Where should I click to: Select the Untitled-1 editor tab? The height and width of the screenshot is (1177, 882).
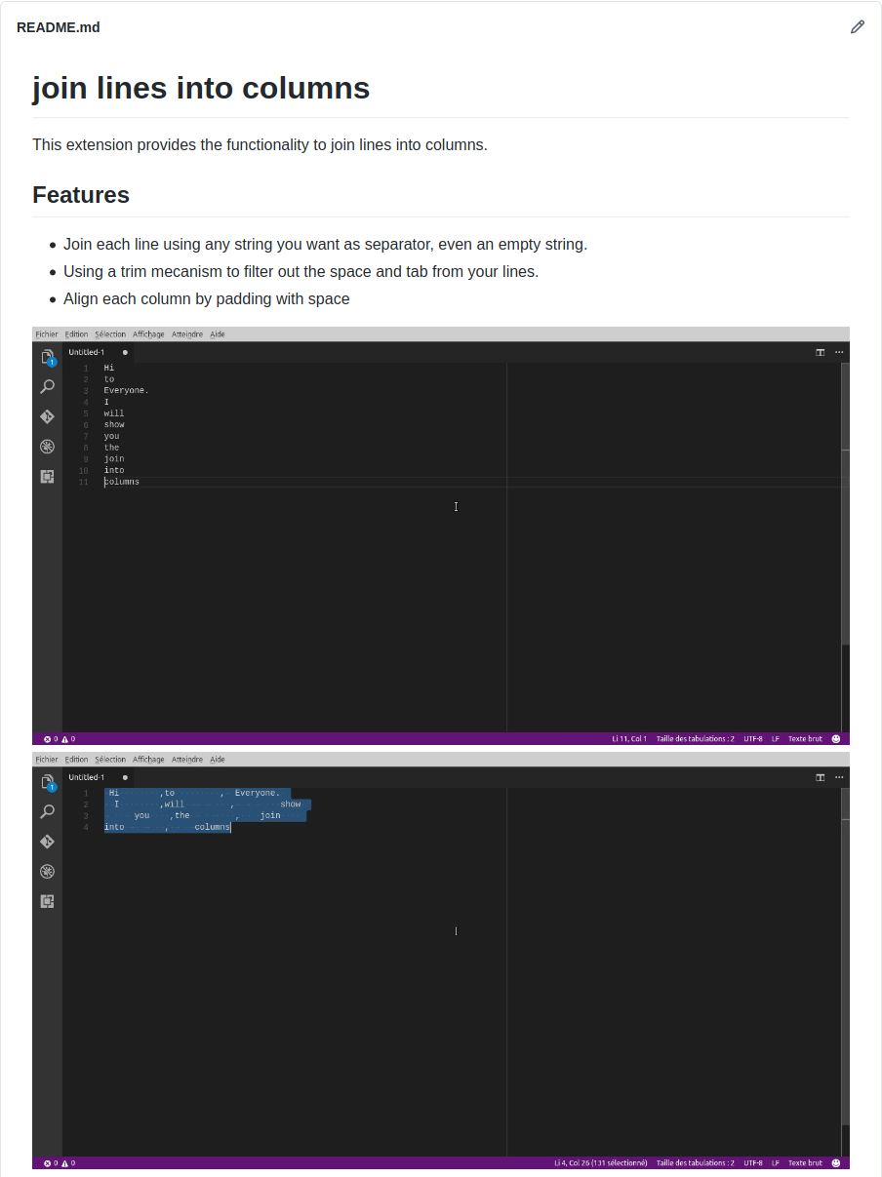[x=88, y=352]
